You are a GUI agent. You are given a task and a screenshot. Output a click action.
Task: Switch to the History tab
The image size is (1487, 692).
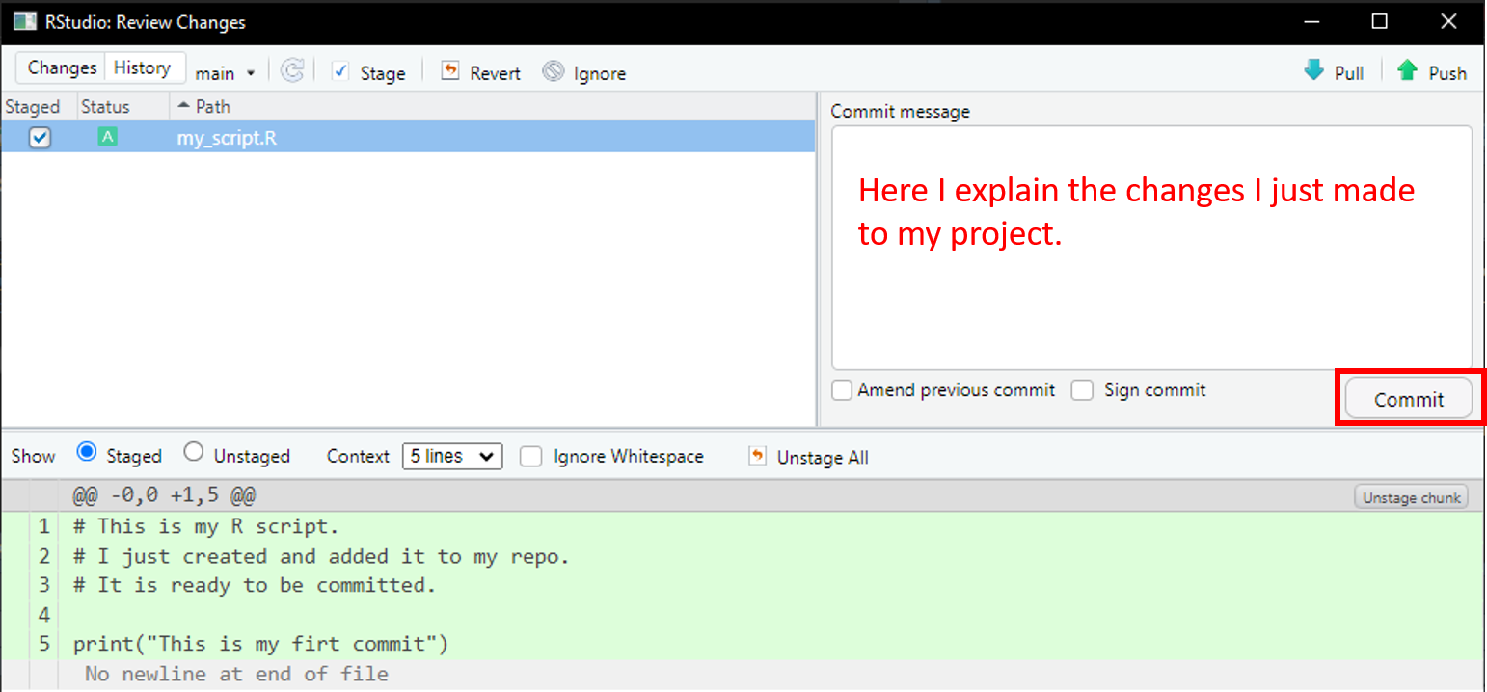coord(142,67)
